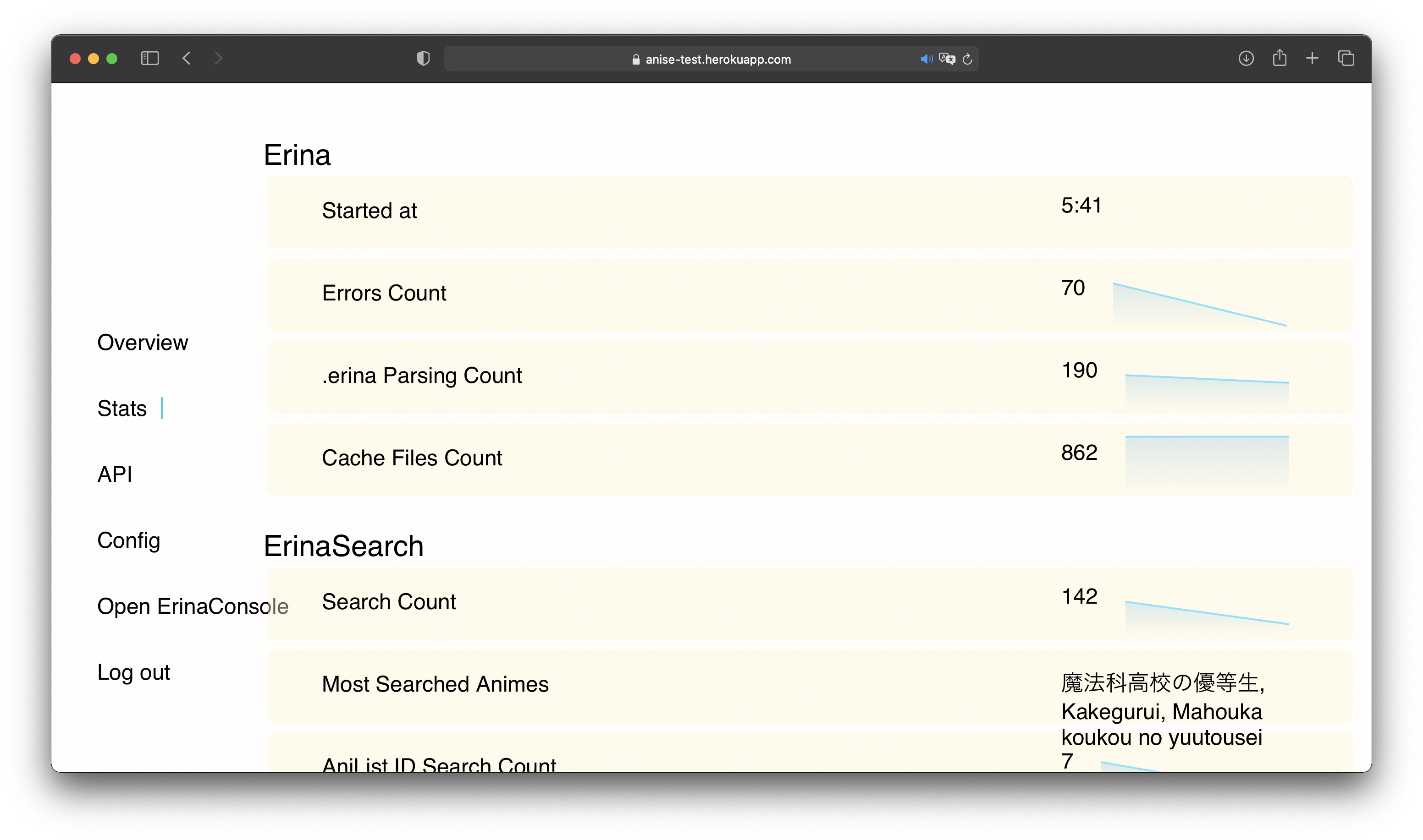
Task: Minimize the Safari window
Action: [94, 58]
